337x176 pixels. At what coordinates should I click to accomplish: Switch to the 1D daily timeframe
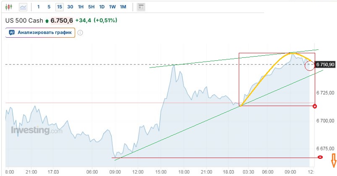click(x=102, y=7)
